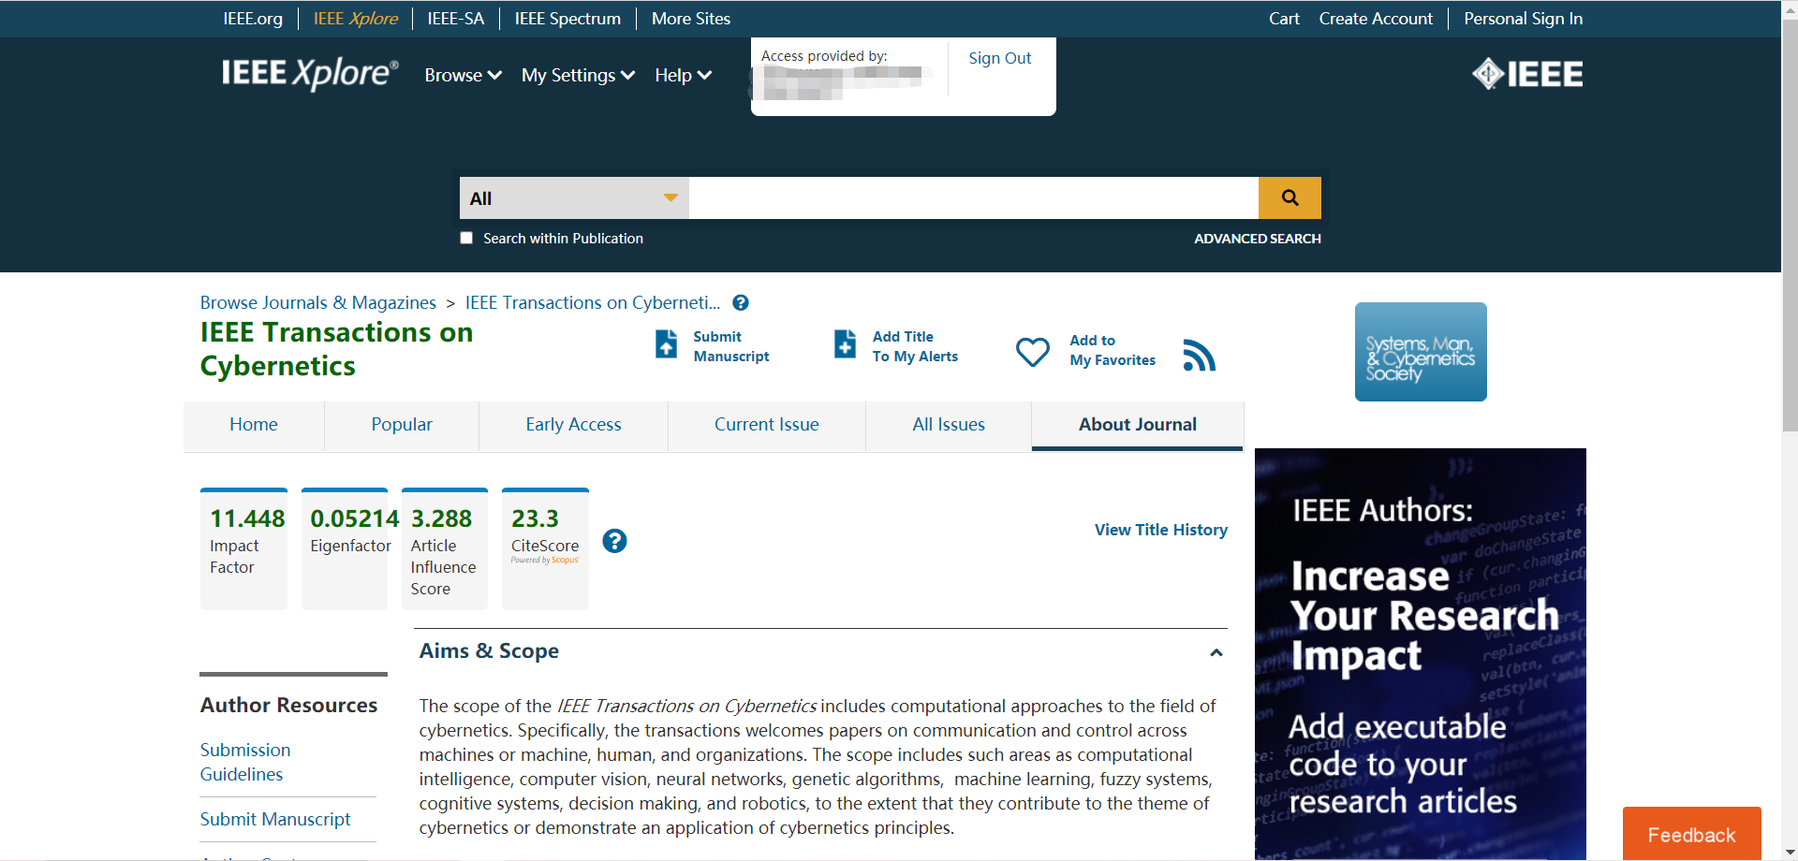This screenshot has width=1798, height=861.
Task: Open the More Sites menu
Action: (x=691, y=19)
